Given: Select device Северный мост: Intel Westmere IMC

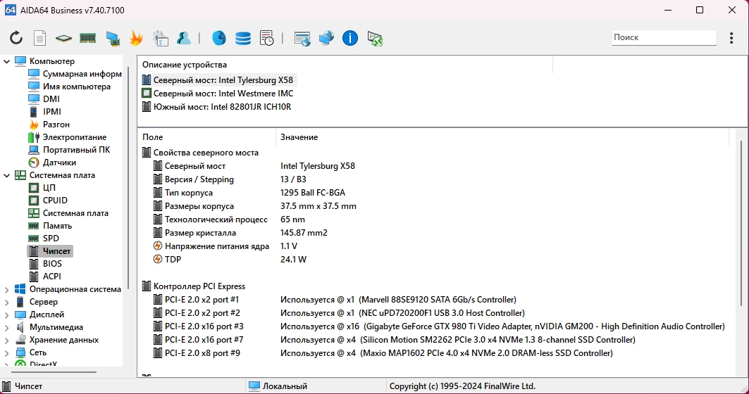Looking at the screenshot, I should tap(218, 94).
